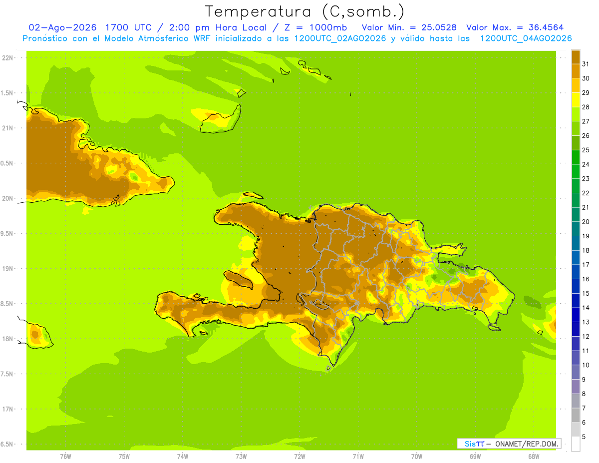
Task: Click the '20N' latitude axis label
Action: [7, 198]
